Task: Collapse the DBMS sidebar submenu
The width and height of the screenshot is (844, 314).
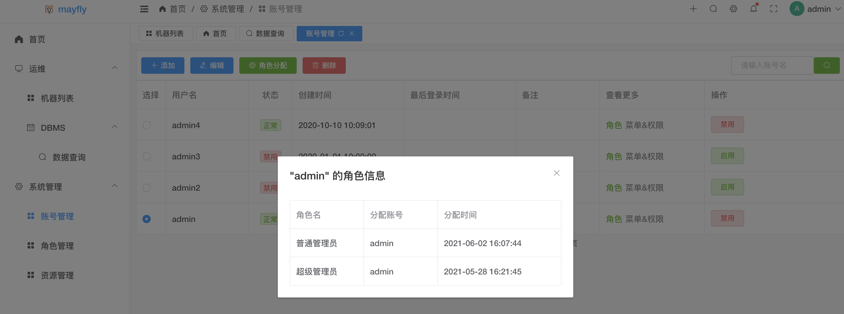Action: click(x=114, y=127)
